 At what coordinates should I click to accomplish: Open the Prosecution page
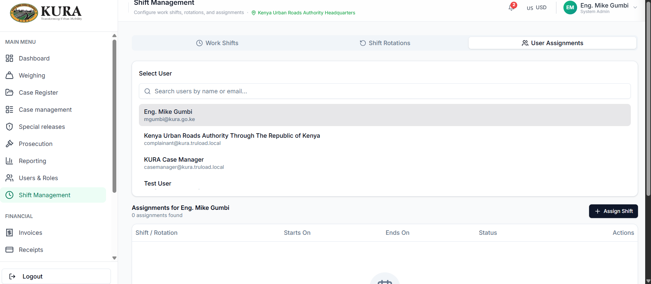pyautogui.click(x=53, y=144)
